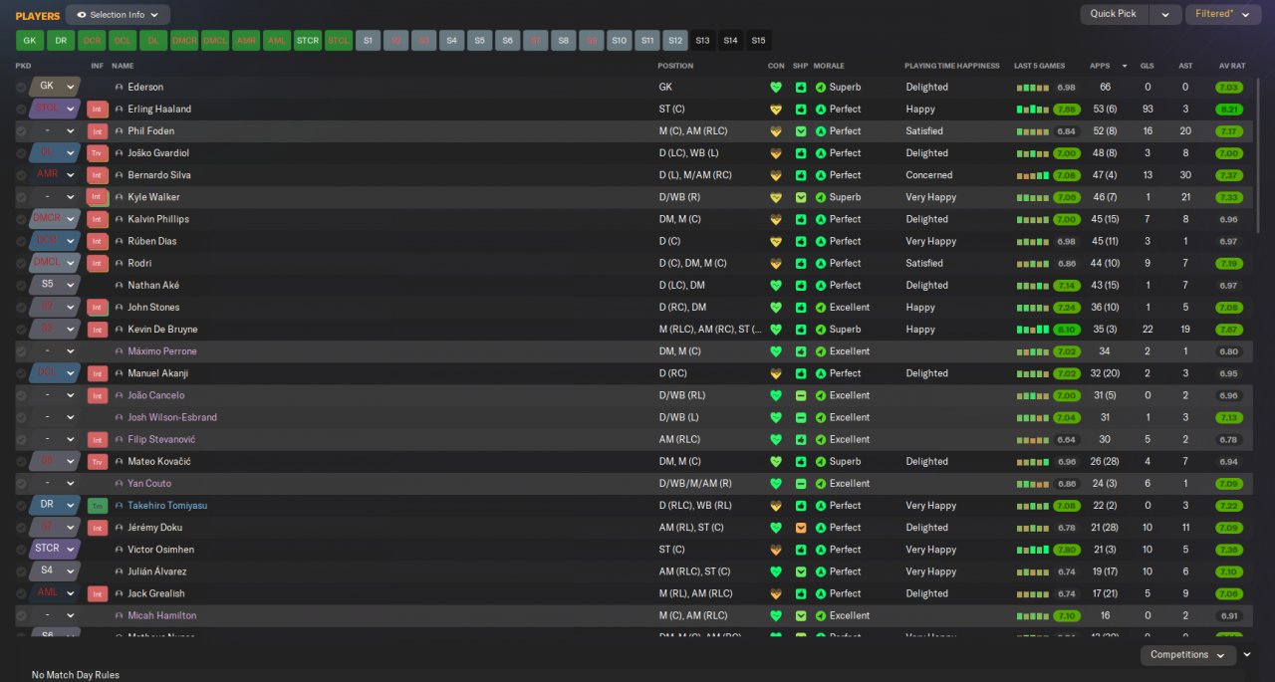Image resolution: width=1275 pixels, height=682 pixels.
Task: Click No Match Day Rules text
Action: [x=76, y=675]
